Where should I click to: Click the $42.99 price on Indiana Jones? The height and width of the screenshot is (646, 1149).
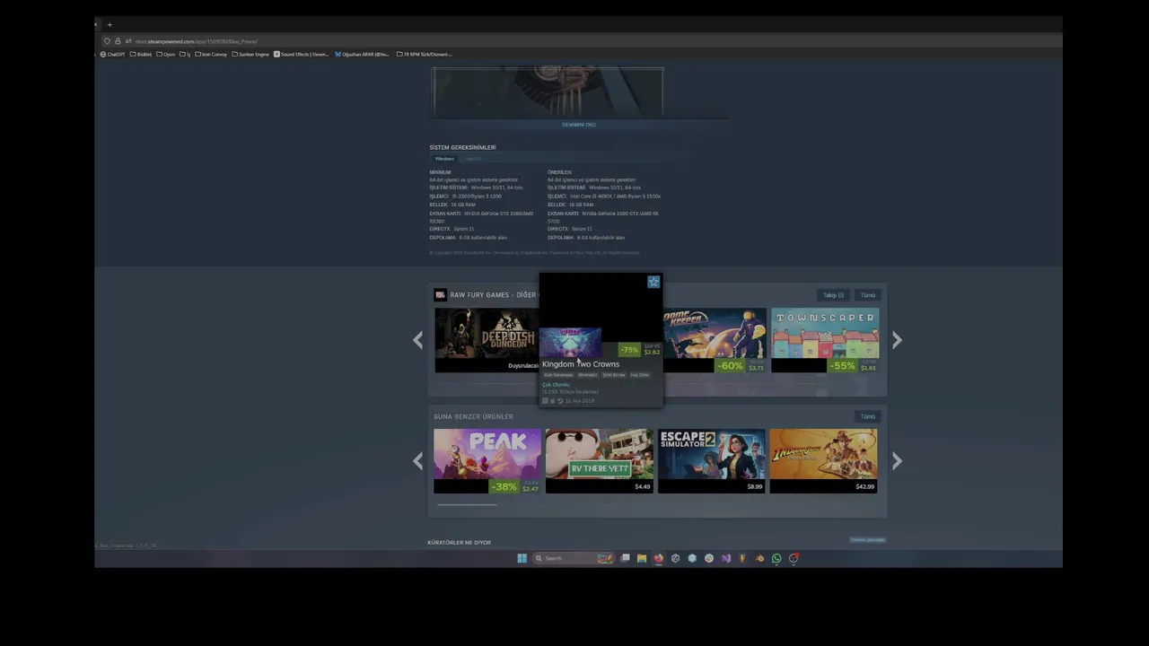[864, 487]
